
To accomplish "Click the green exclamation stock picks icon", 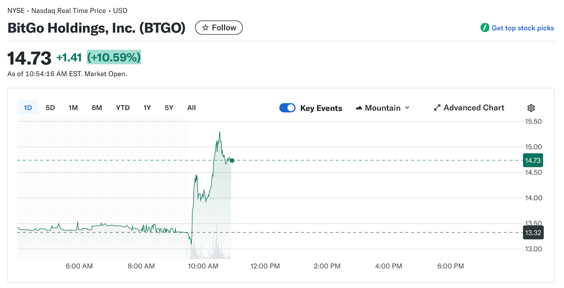I will coord(485,28).
